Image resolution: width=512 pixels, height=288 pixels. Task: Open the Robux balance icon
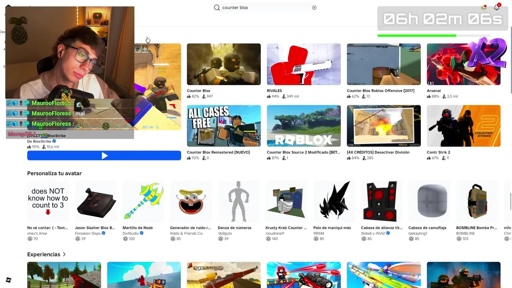click(484, 7)
